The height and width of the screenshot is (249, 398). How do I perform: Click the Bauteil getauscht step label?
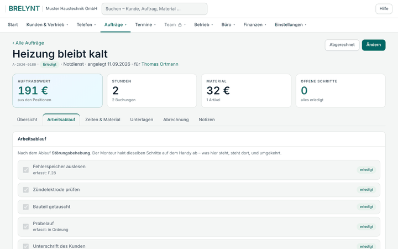coord(51,207)
